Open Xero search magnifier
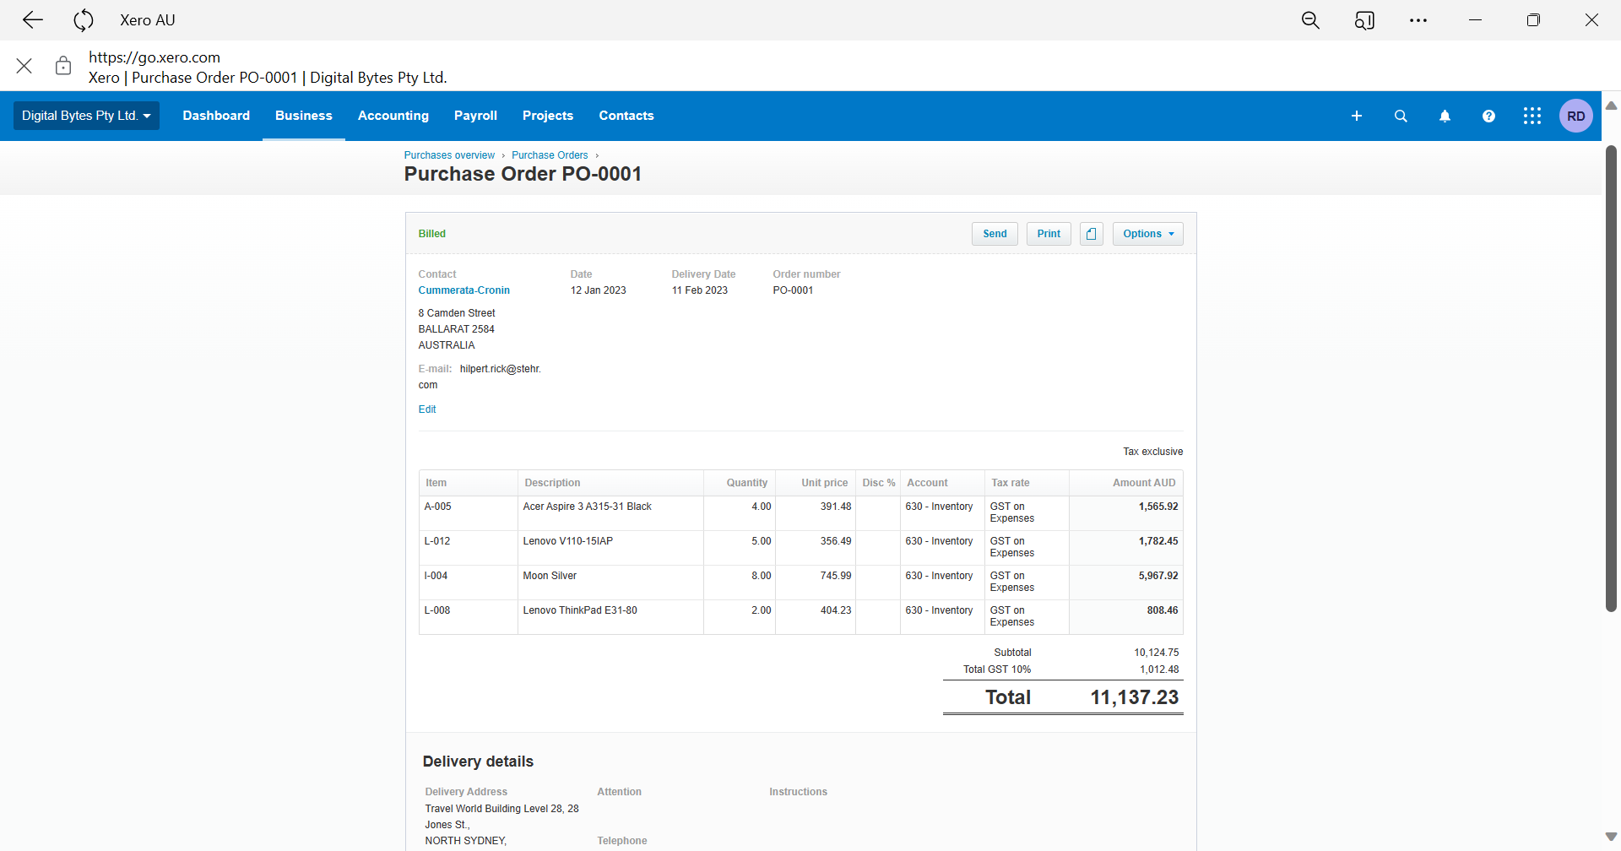The height and width of the screenshot is (851, 1621). pos(1401,116)
